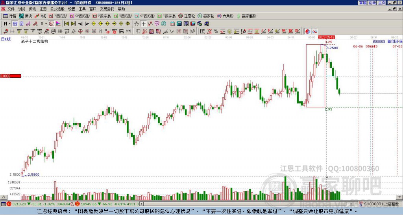Click the right arrow button beside volume panel
The width and height of the screenshot is (403, 215).
click(399, 197)
